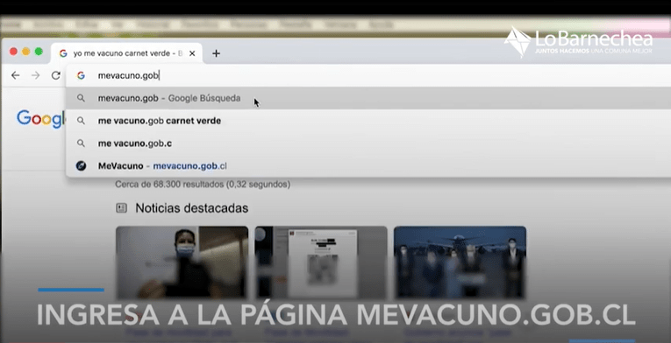Image resolution: width=671 pixels, height=343 pixels.
Task: Click the 'Noticias destacadas' heading
Action: pos(192,208)
